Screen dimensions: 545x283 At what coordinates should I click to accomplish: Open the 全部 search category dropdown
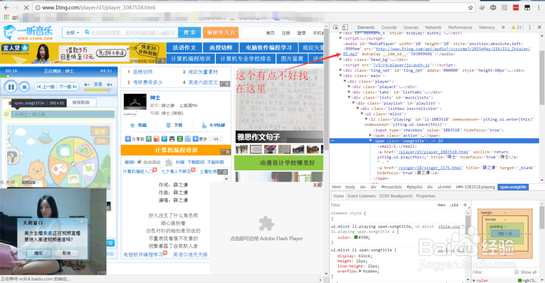pyautogui.click(x=72, y=33)
